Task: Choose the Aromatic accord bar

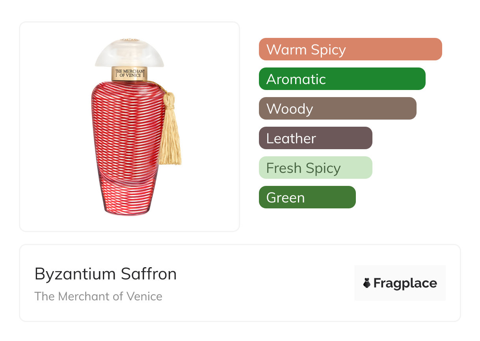Action: (x=342, y=79)
